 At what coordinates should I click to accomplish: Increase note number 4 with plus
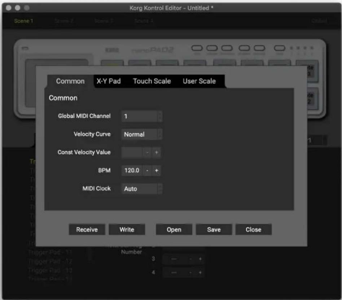[x=200, y=273]
